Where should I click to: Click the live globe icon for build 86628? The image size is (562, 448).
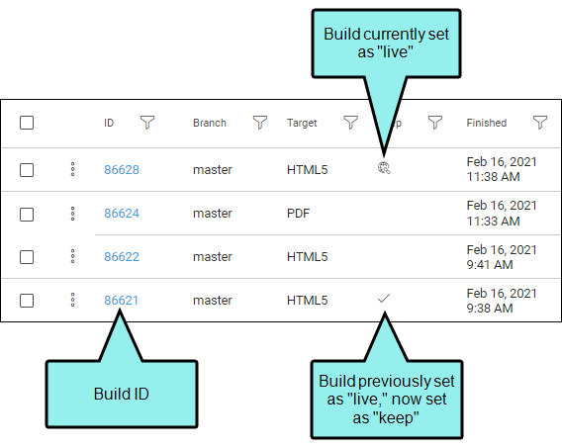384,167
